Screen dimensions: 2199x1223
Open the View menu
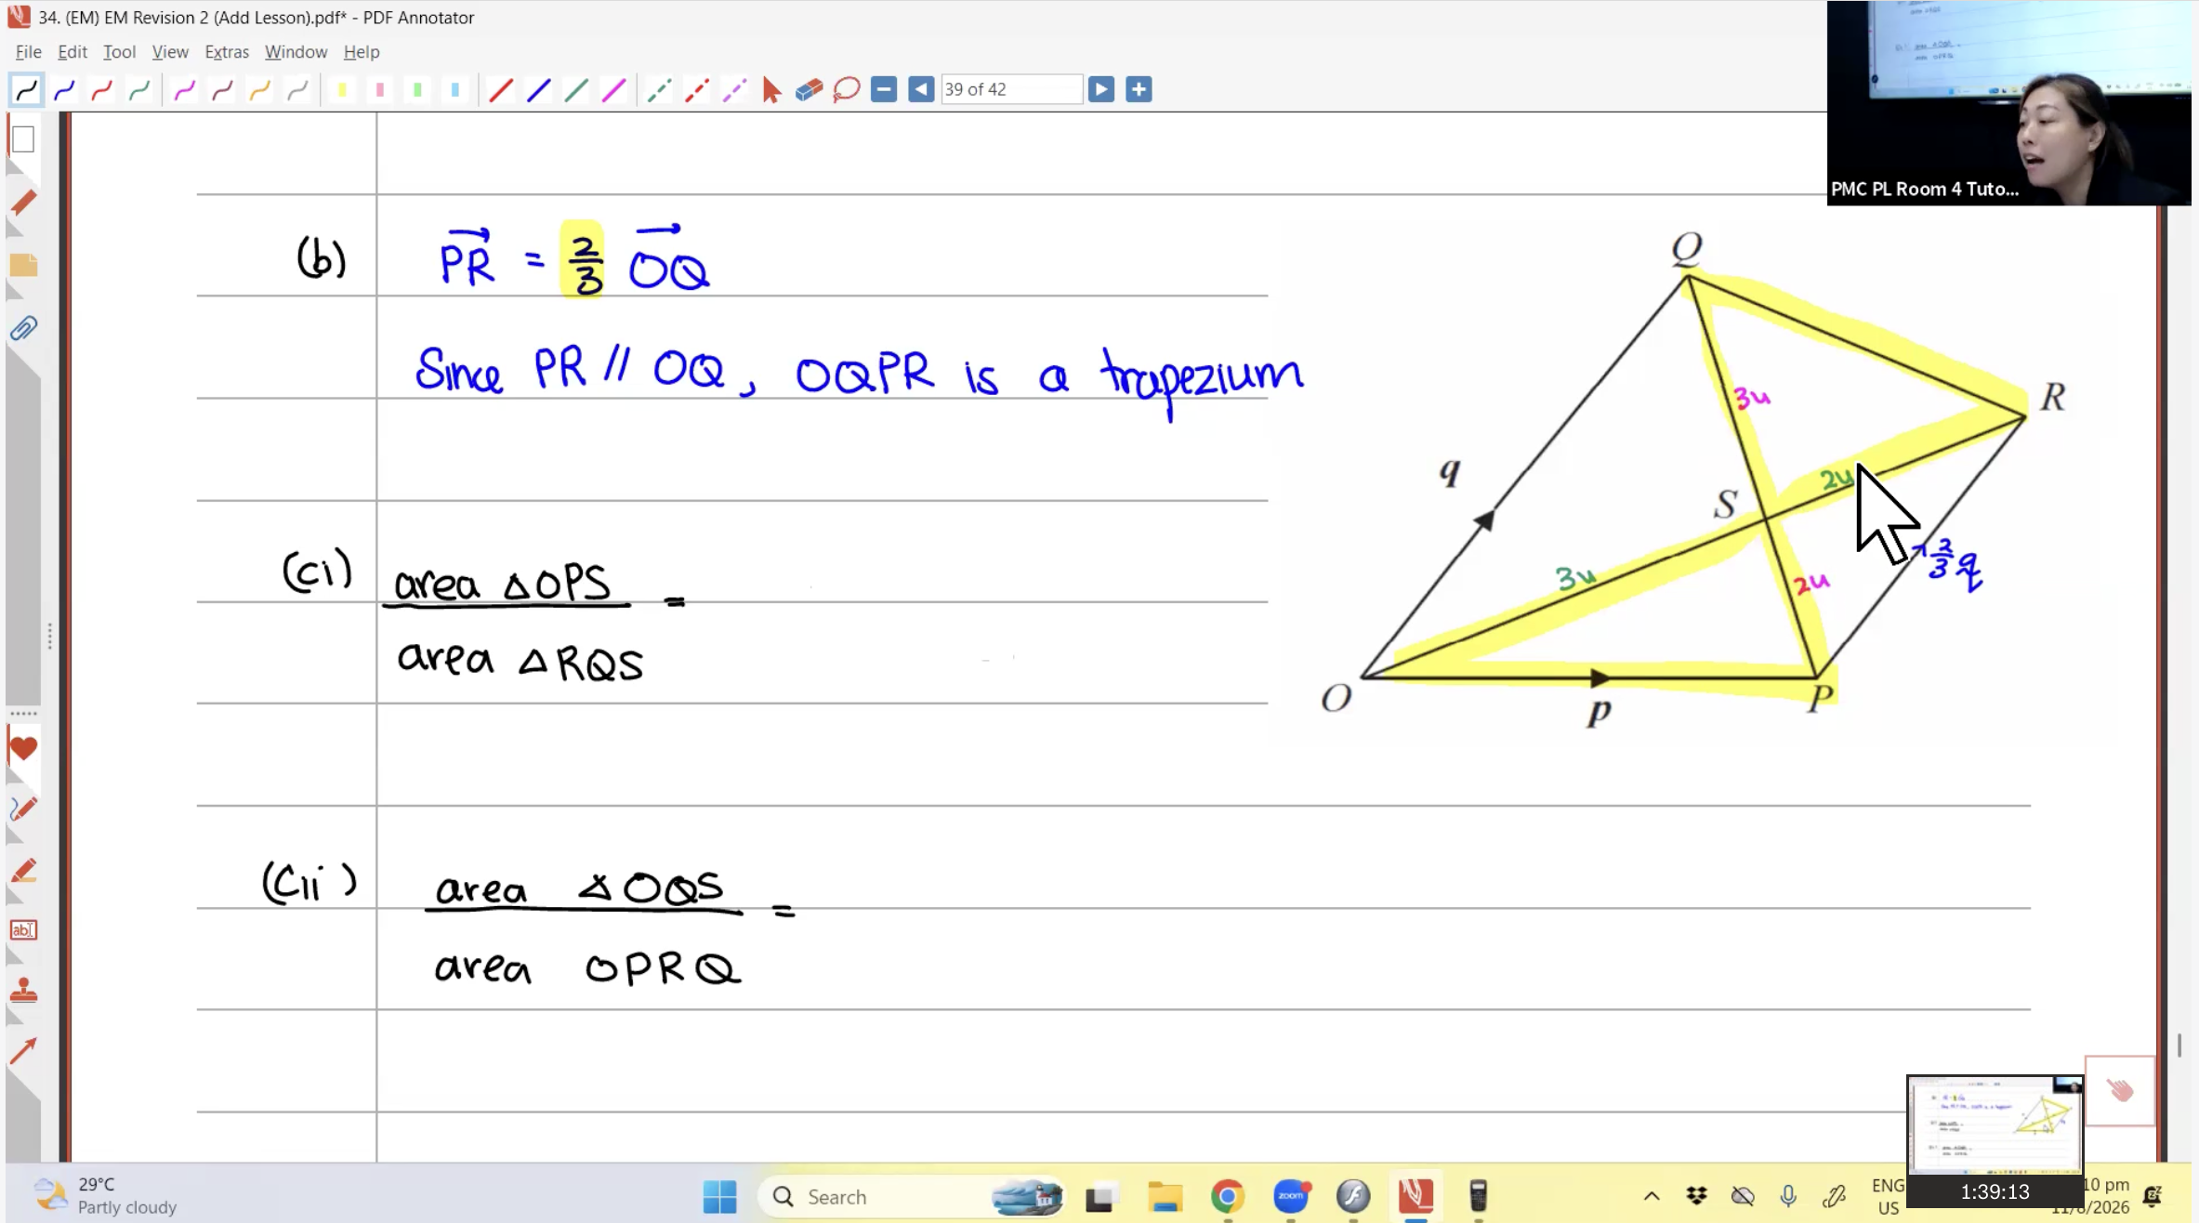(x=170, y=52)
